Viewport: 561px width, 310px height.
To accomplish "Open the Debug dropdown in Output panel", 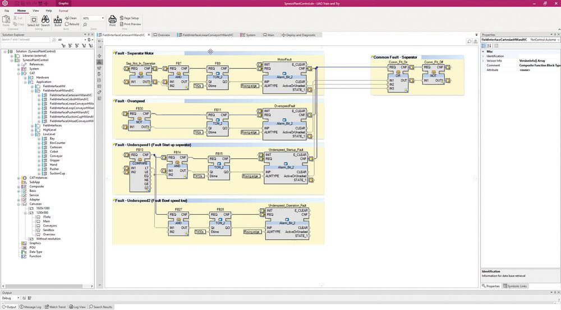I will click(x=19, y=298).
